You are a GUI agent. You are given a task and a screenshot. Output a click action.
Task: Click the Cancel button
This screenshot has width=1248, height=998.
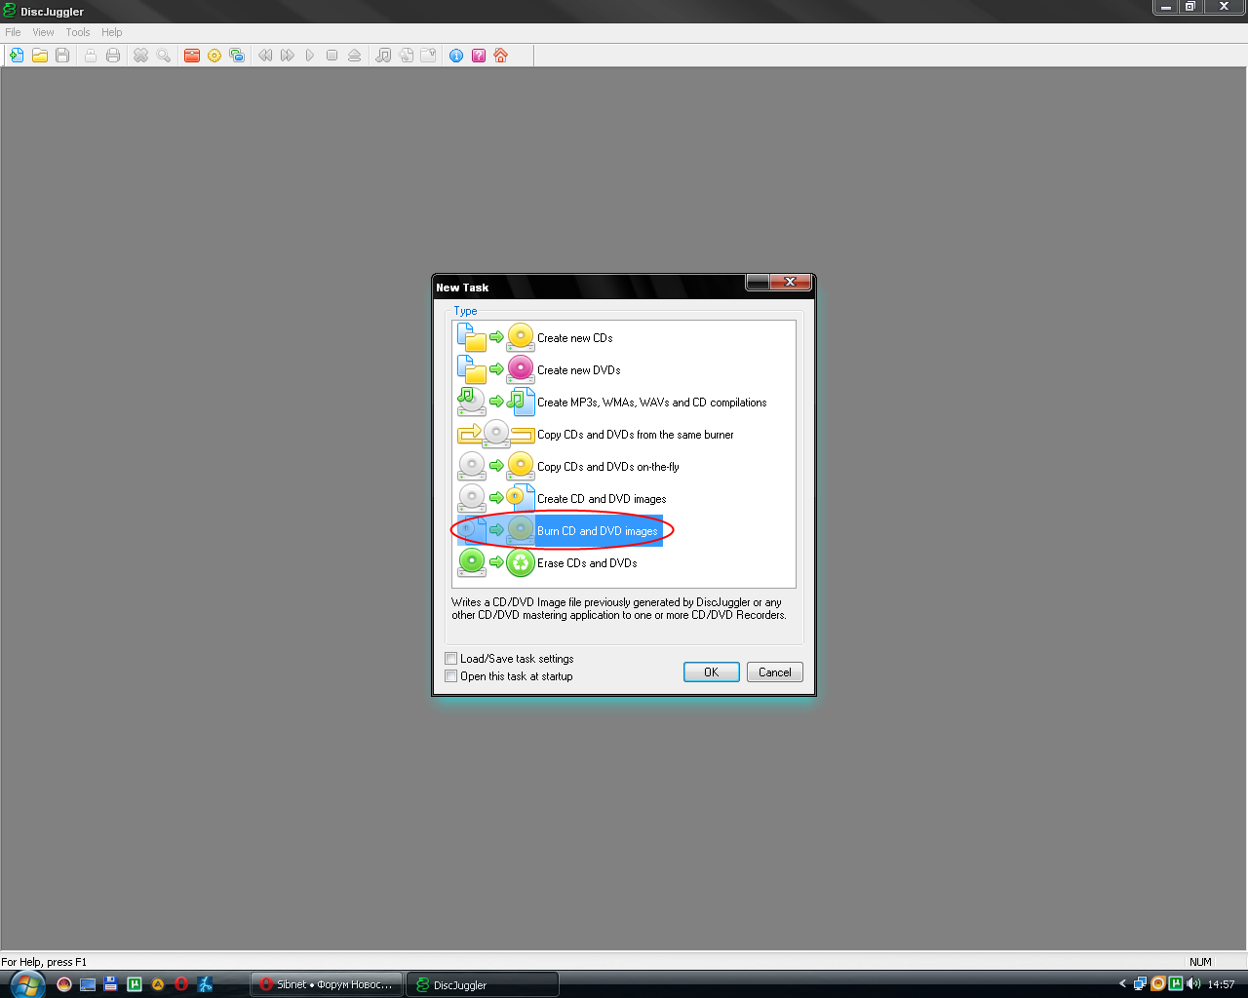[775, 672]
